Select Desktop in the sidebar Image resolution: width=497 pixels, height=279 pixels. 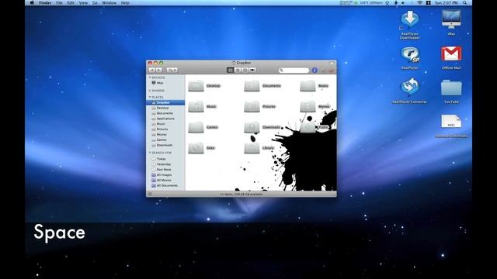pyautogui.click(x=165, y=108)
